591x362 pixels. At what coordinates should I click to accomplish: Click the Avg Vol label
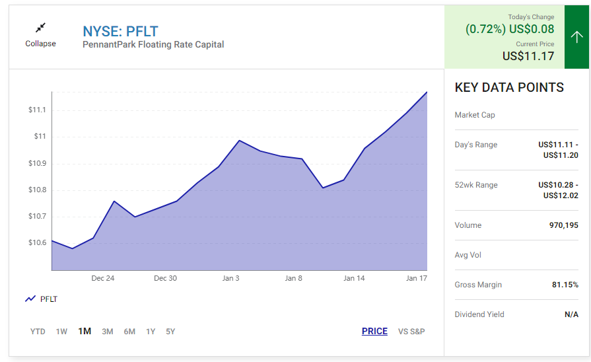(x=468, y=255)
